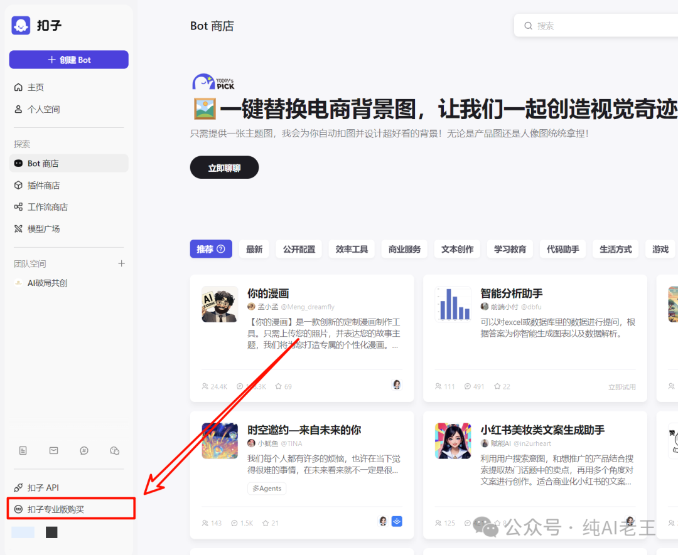This screenshot has width=678, height=555.
Task: Click the 智能分析助手 card title
Action: pyautogui.click(x=512, y=293)
